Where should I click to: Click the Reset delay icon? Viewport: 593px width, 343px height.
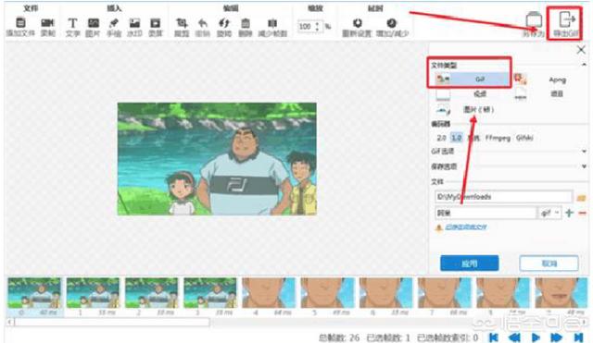tap(357, 23)
